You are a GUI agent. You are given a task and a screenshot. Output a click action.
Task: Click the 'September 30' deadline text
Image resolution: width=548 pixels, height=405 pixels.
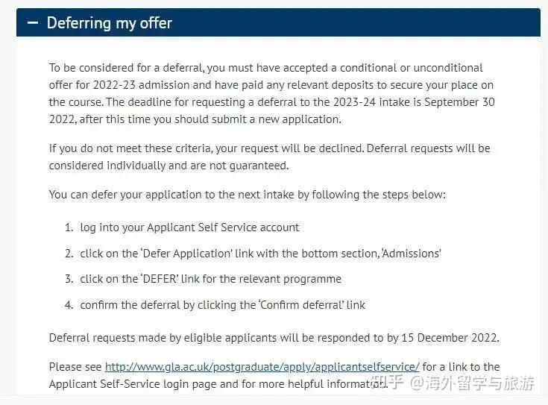[x=459, y=102]
